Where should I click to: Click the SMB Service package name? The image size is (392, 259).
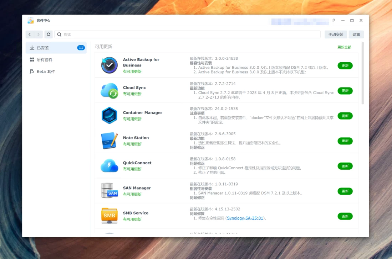[136, 213]
